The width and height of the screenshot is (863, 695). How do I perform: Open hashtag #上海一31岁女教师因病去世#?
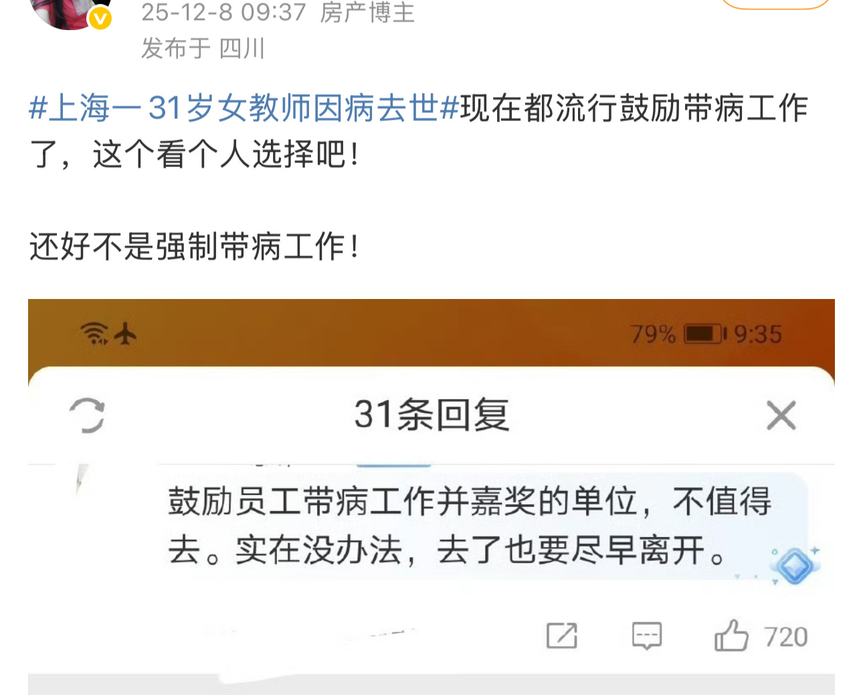244,108
